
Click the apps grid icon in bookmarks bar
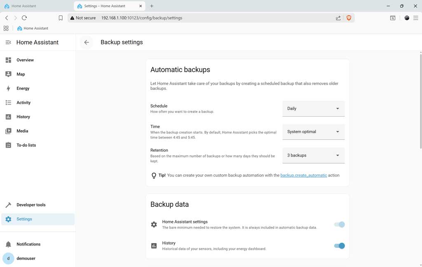pyautogui.click(x=6, y=28)
